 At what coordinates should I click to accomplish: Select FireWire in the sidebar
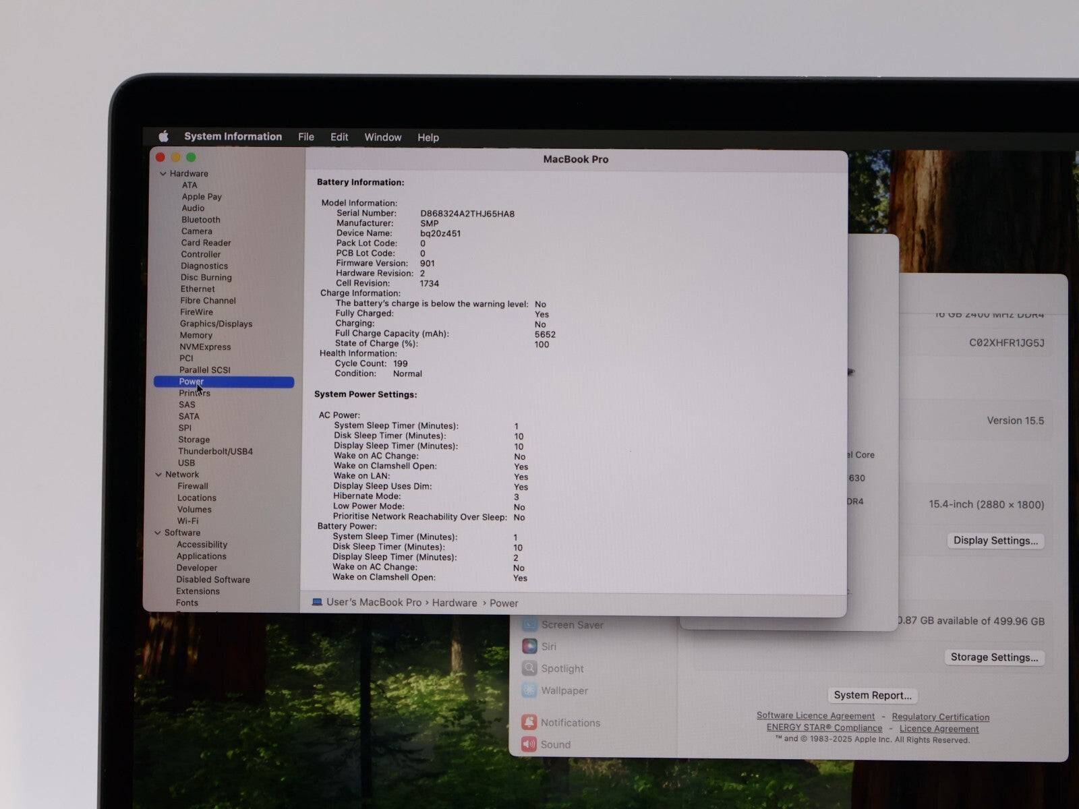click(x=196, y=312)
